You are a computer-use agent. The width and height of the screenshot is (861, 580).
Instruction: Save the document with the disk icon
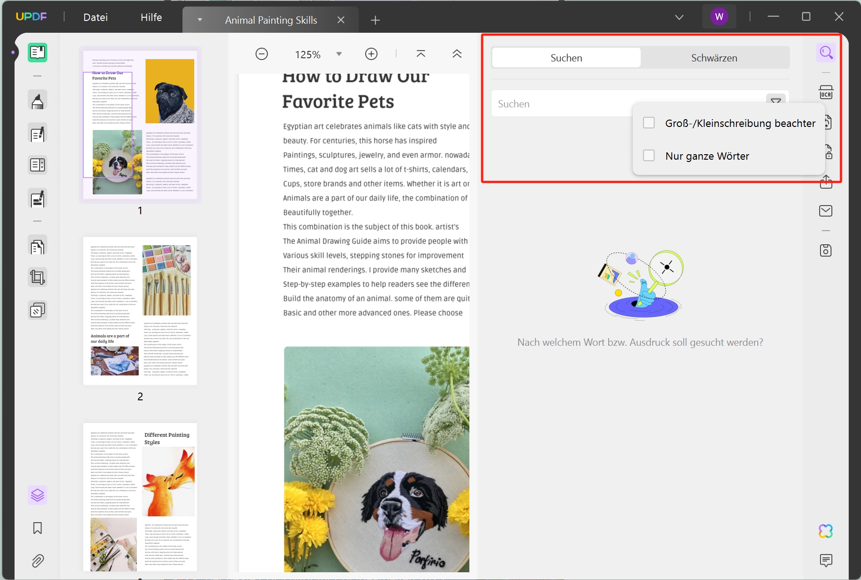click(826, 251)
